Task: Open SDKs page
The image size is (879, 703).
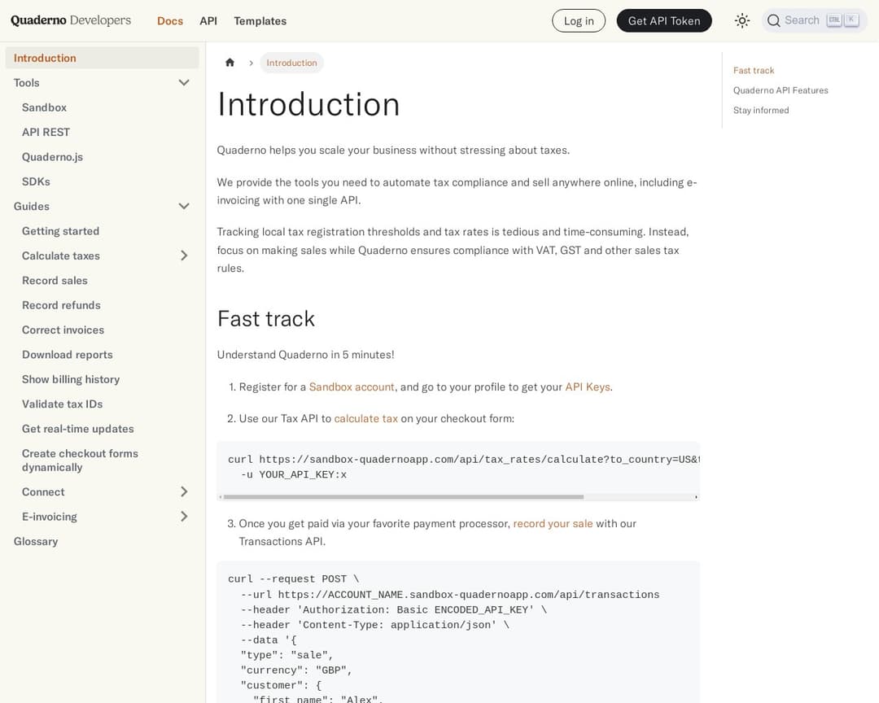Action: coord(36,181)
